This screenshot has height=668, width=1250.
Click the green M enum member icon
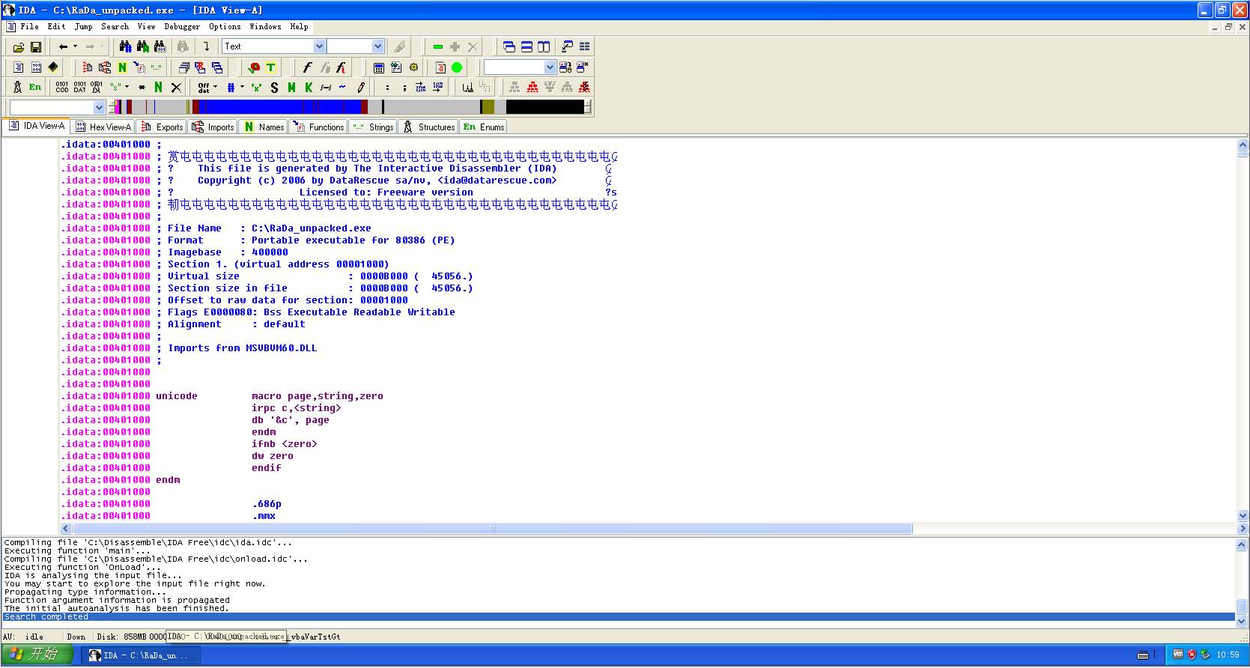click(291, 88)
